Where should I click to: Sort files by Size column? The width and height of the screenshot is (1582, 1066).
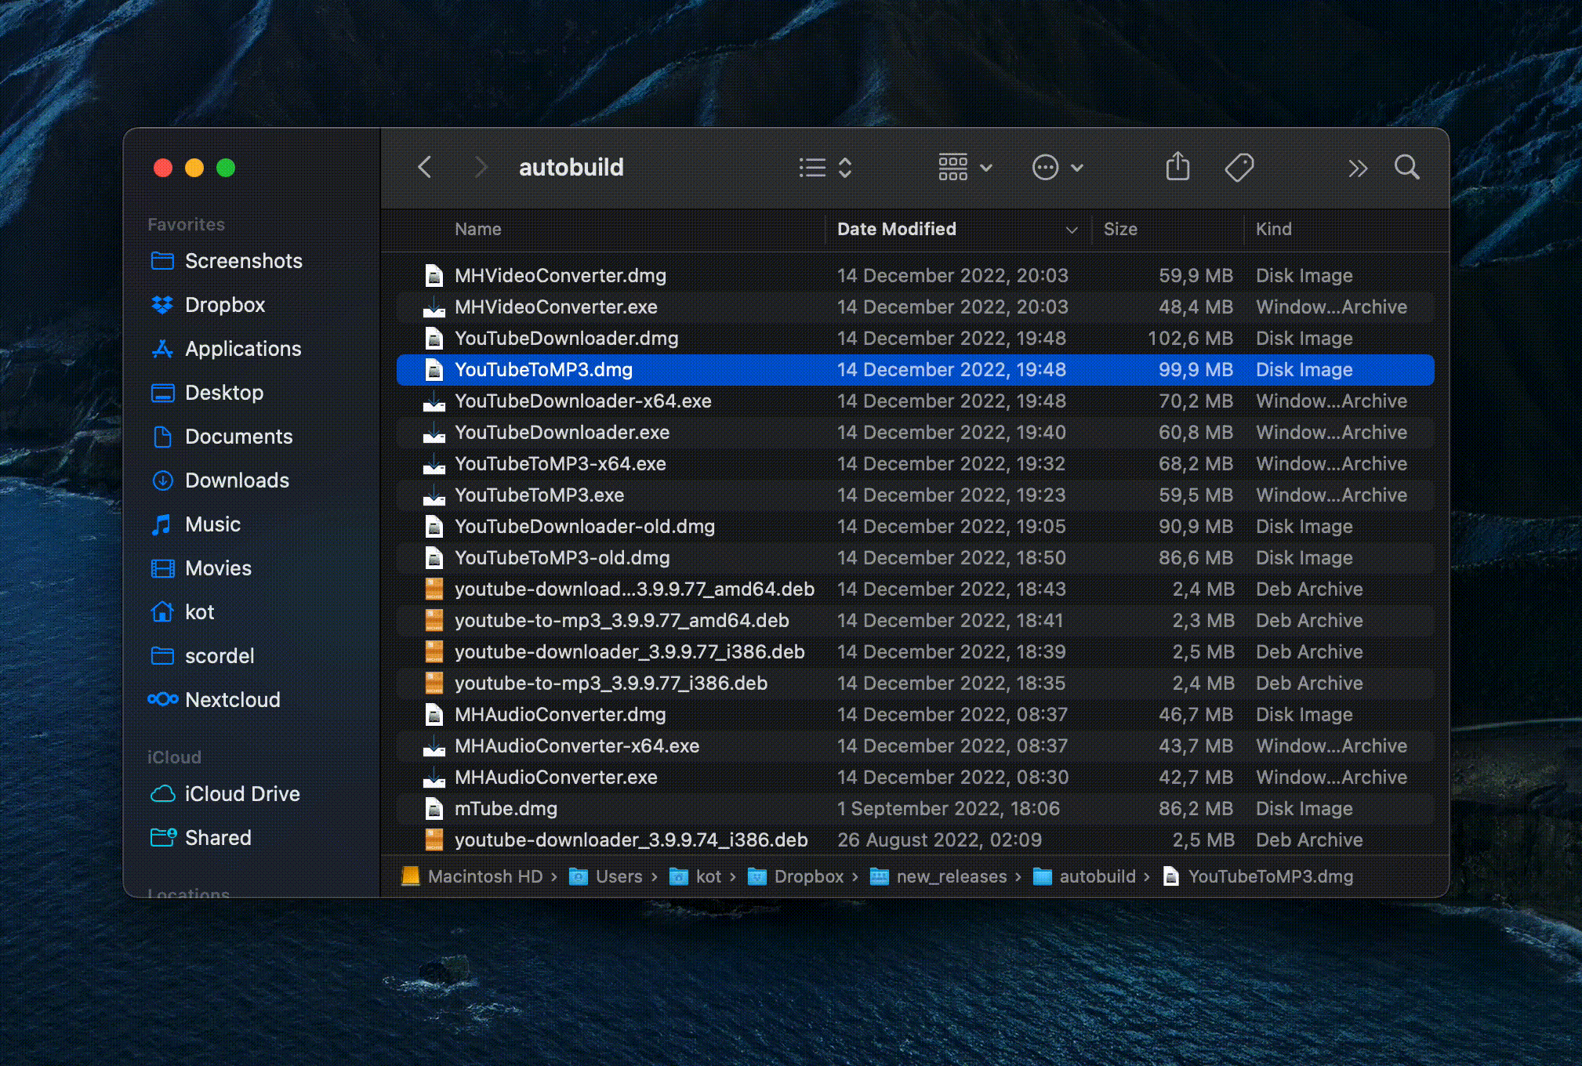click(1120, 229)
